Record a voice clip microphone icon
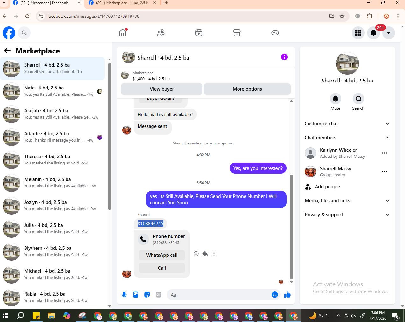Viewport: 405px width, 322px height. 124,295
